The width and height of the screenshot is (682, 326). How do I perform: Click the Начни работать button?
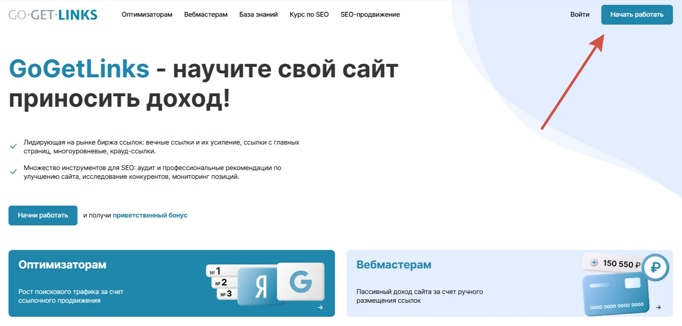43,215
